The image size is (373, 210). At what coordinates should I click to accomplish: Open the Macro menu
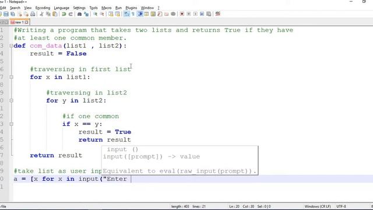(106, 8)
